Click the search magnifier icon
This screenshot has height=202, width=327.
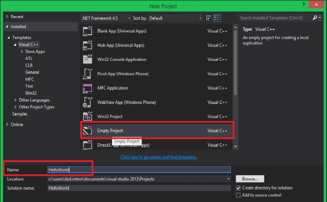pos(315,18)
